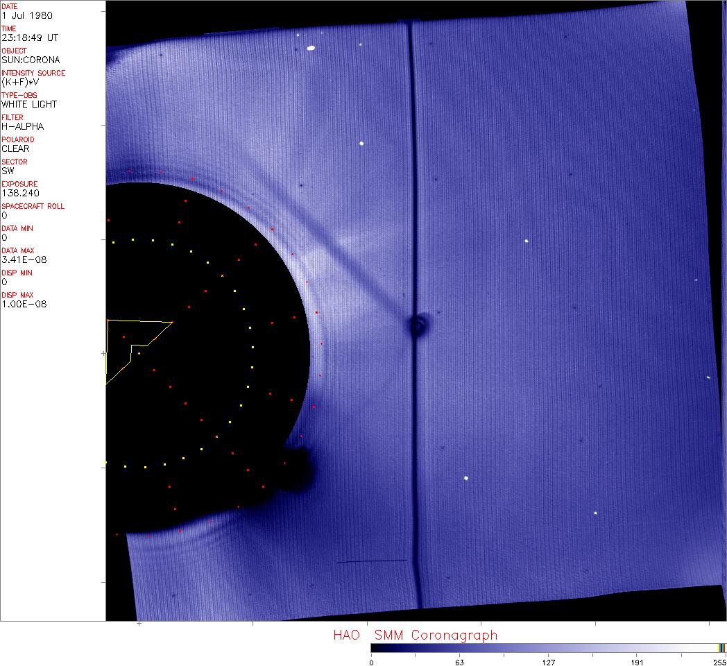Select the H-ALPHA filter value
The height and width of the screenshot is (666, 727).
(21, 126)
